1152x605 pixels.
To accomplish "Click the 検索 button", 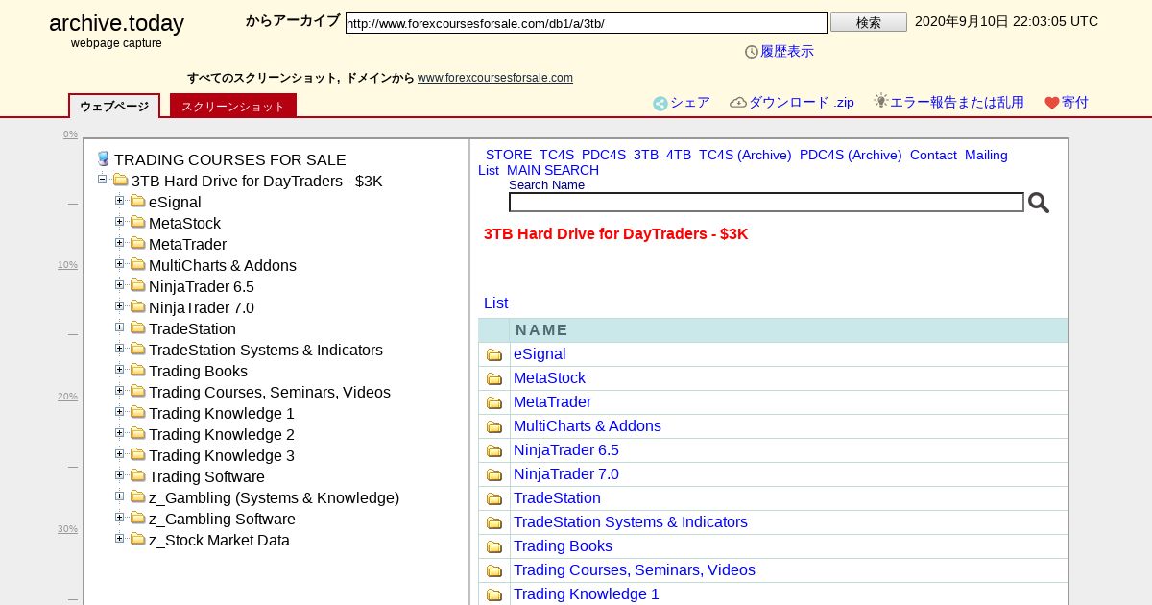I will tap(869, 22).
